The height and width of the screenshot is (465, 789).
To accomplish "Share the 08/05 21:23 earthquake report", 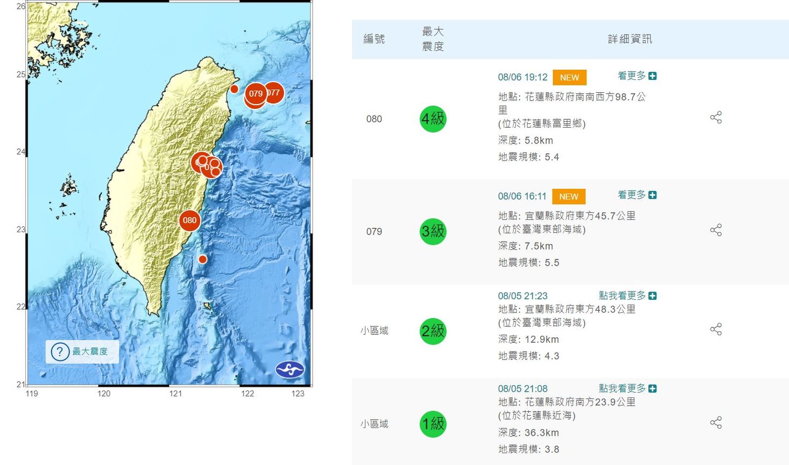I will pos(716,329).
